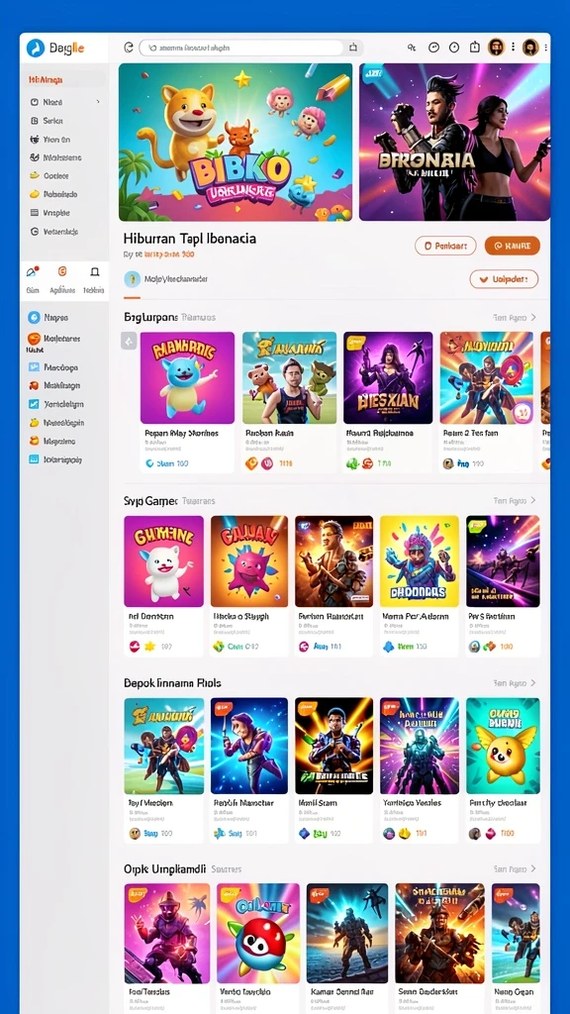
Task: Click the yellow star icon under white cat card
Action: tap(150, 646)
